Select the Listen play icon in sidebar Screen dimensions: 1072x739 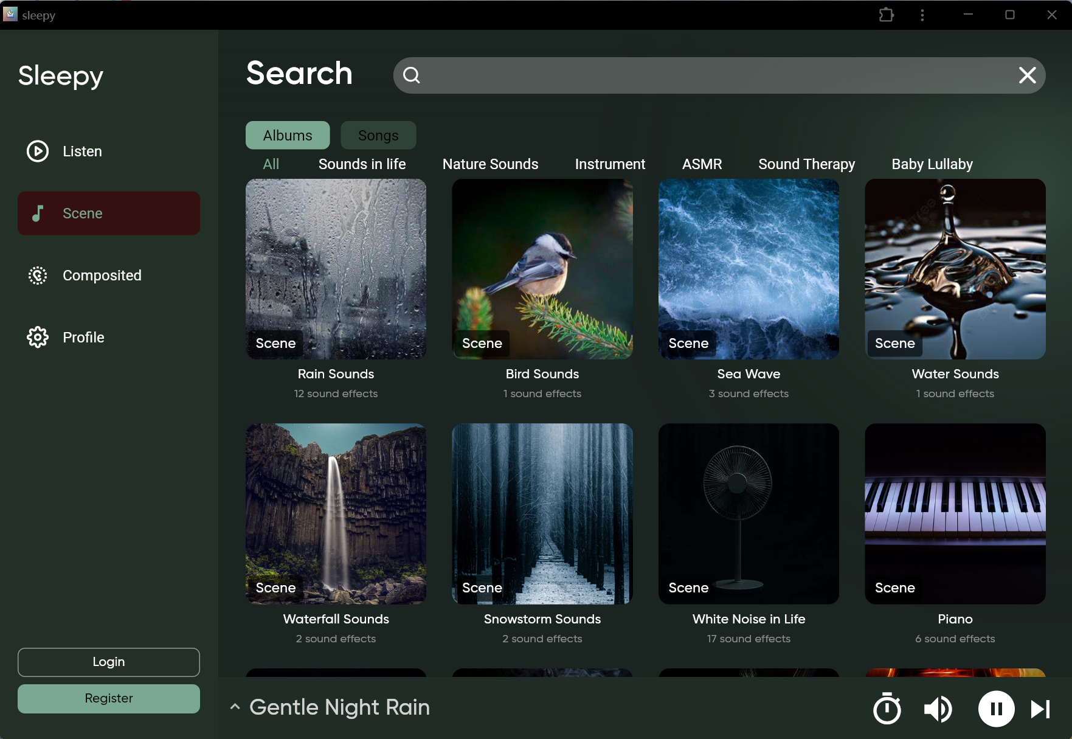[37, 151]
